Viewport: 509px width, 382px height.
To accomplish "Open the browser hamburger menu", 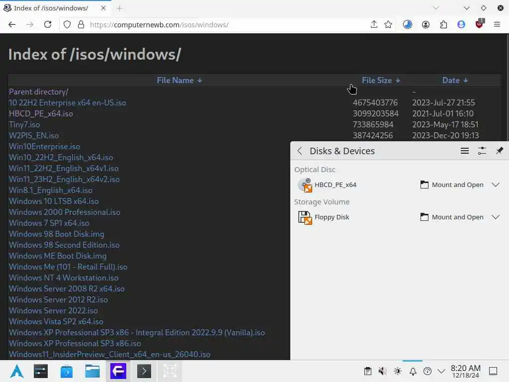I will [x=497, y=24].
